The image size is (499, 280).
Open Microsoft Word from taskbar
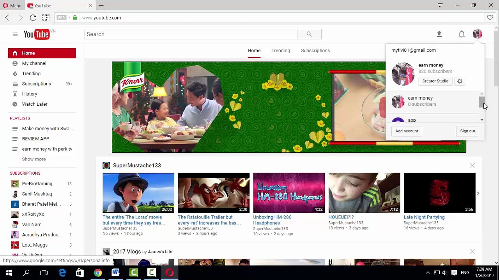(x=115, y=273)
